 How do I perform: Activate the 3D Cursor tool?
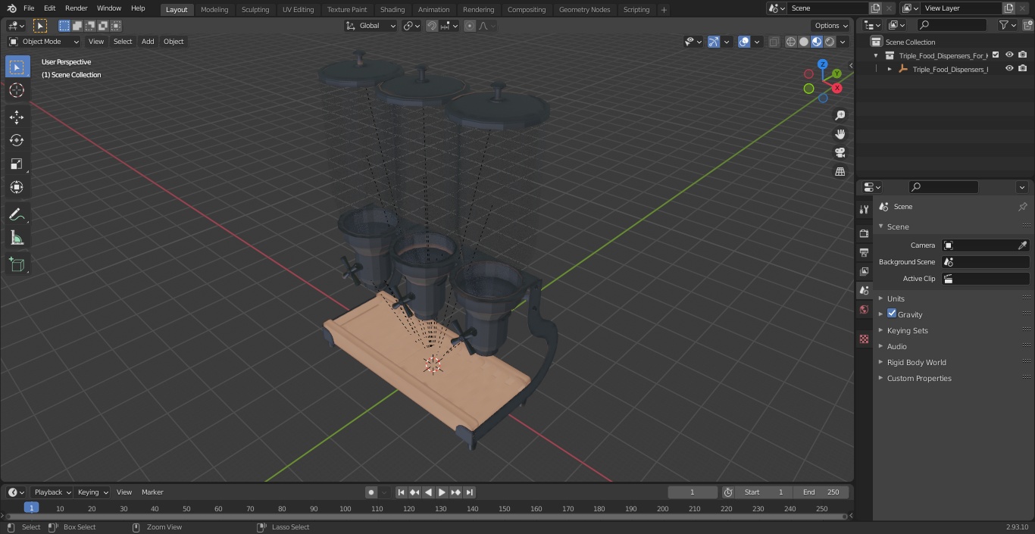click(17, 91)
